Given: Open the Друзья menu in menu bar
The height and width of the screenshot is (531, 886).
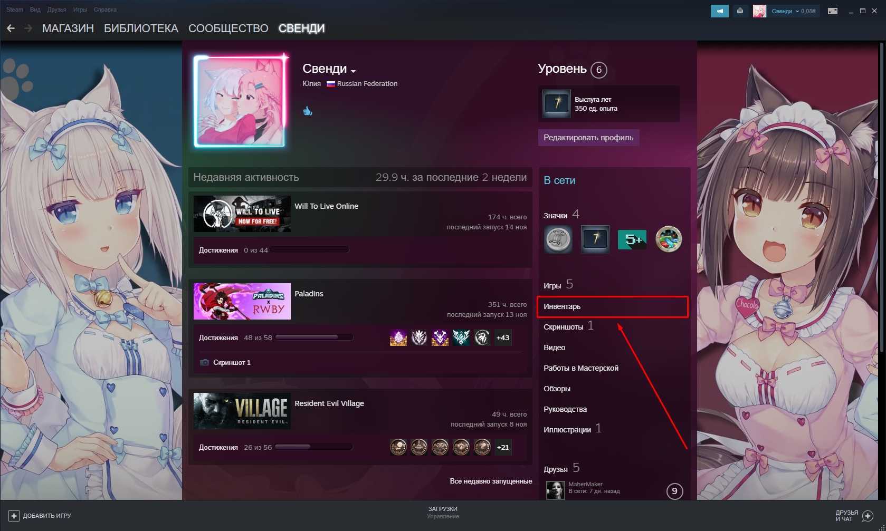Looking at the screenshot, I should (x=56, y=9).
